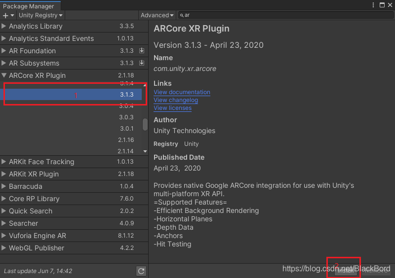Expand the AR Subsystems package
395x278 pixels.
tap(3, 63)
